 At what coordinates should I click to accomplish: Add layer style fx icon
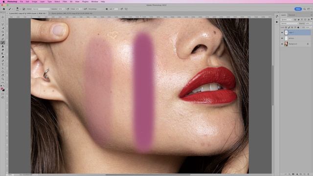pos(289,174)
